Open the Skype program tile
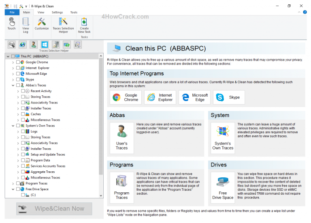 [x=229, y=97]
